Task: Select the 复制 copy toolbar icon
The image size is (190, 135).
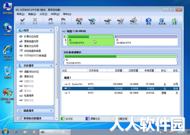Action: click(92, 21)
